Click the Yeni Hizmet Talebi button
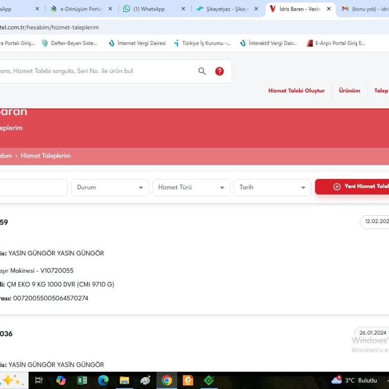 click(352, 186)
